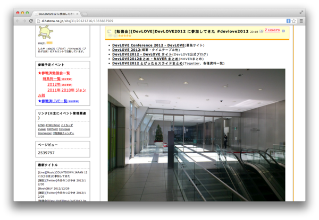This screenshot has height=220, width=319.
Task: Open the Doorkeeper link
Action: tap(45, 134)
